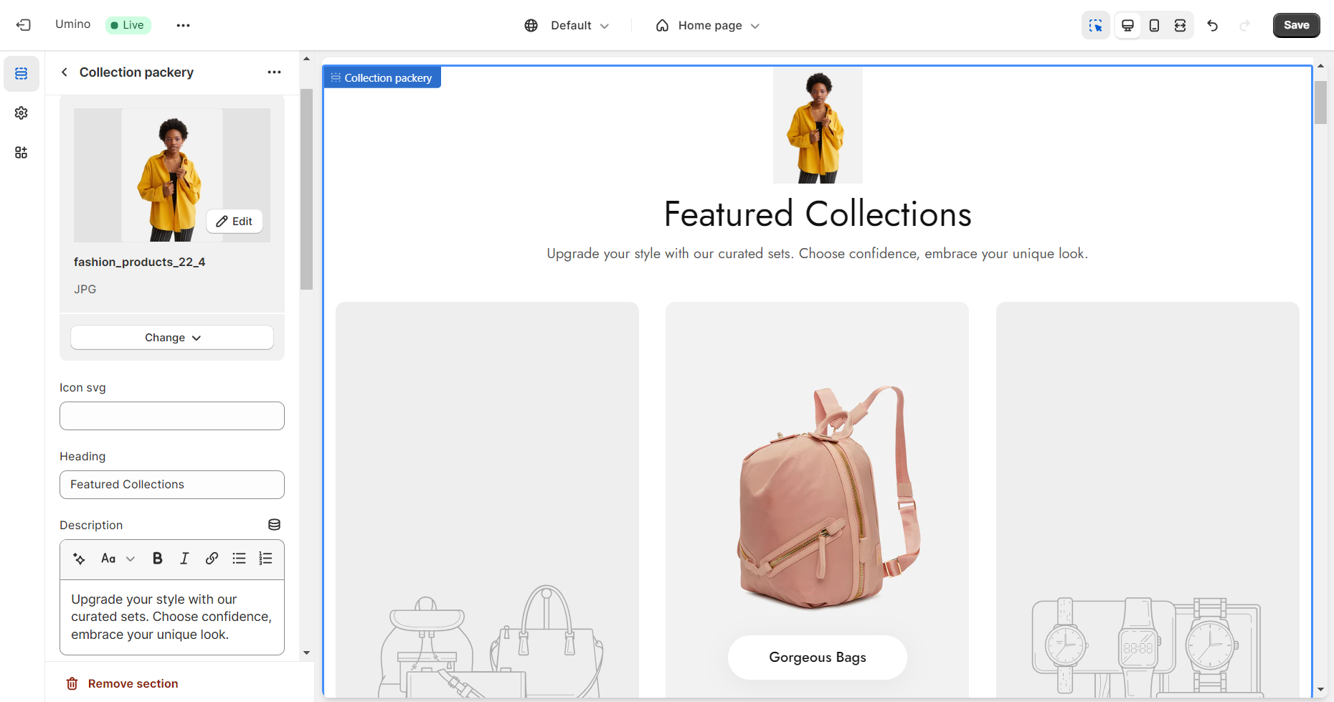This screenshot has height=702, width=1334.
Task: Edit the fashion_products_22_4 image
Action: [x=235, y=222]
